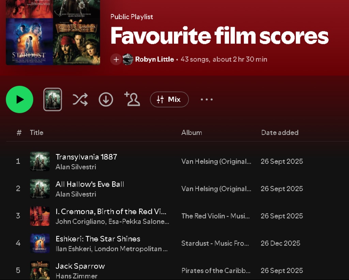
Task: Play the Favourite film scores playlist
Action: (x=19, y=100)
